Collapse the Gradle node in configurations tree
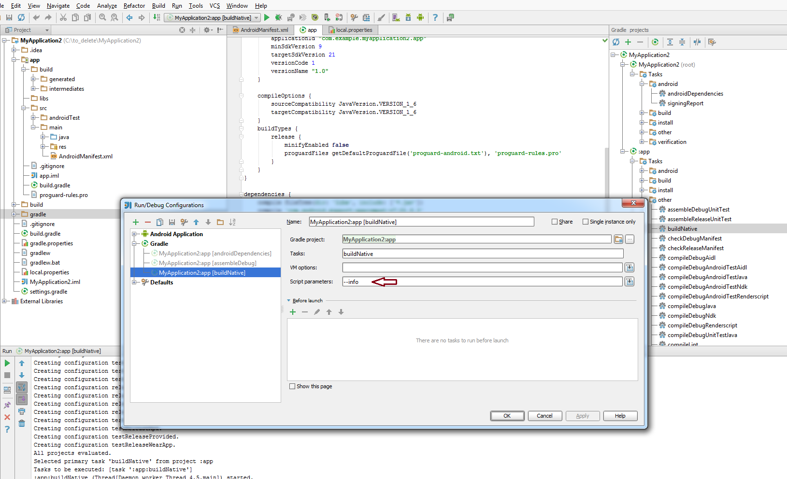The image size is (787, 479). (134, 244)
